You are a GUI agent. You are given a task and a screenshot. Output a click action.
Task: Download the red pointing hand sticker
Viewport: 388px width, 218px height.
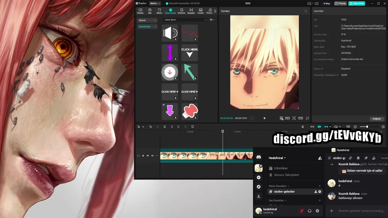196,117
